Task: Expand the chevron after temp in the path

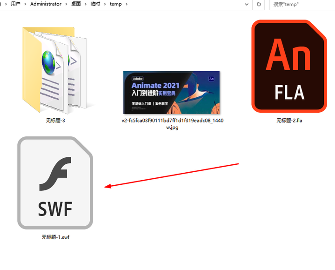Action: [x=127, y=4]
